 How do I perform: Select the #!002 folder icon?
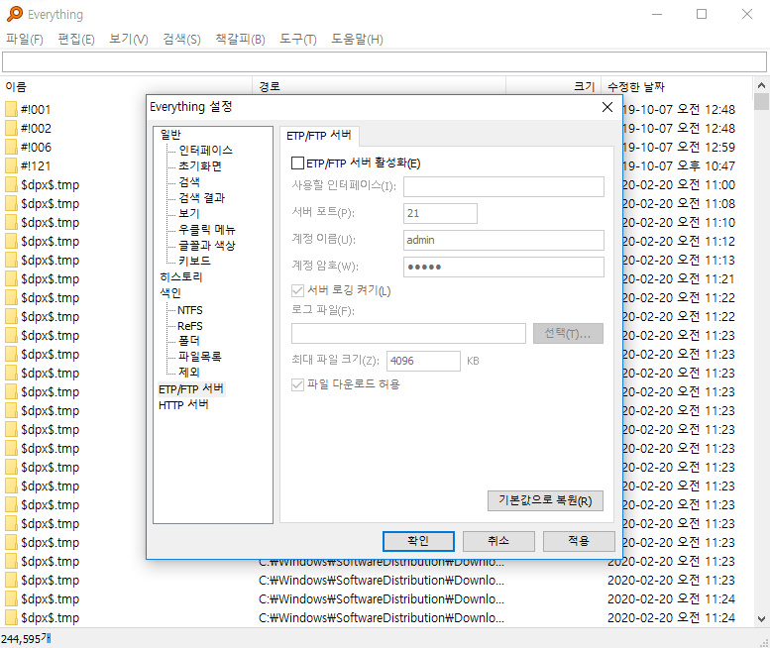pyautogui.click(x=11, y=128)
